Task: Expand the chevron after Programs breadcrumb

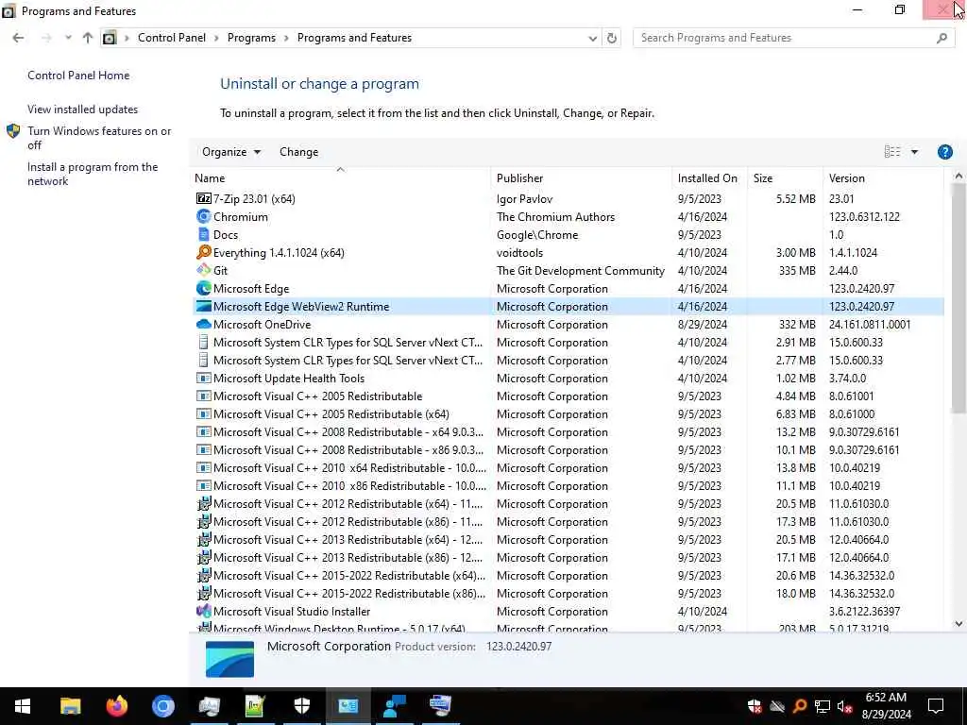Action: tap(286, 38)
